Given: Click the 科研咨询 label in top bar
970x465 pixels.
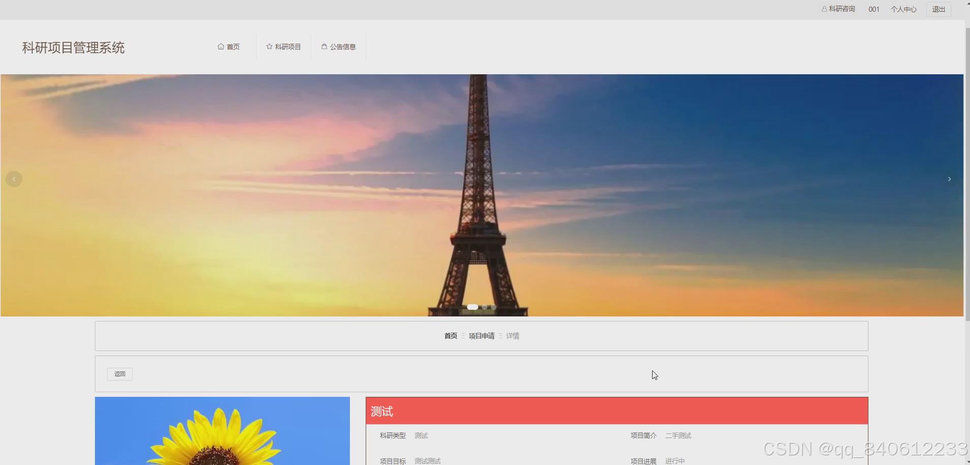Looking at the screenshot, I should (x=842, y=9).
